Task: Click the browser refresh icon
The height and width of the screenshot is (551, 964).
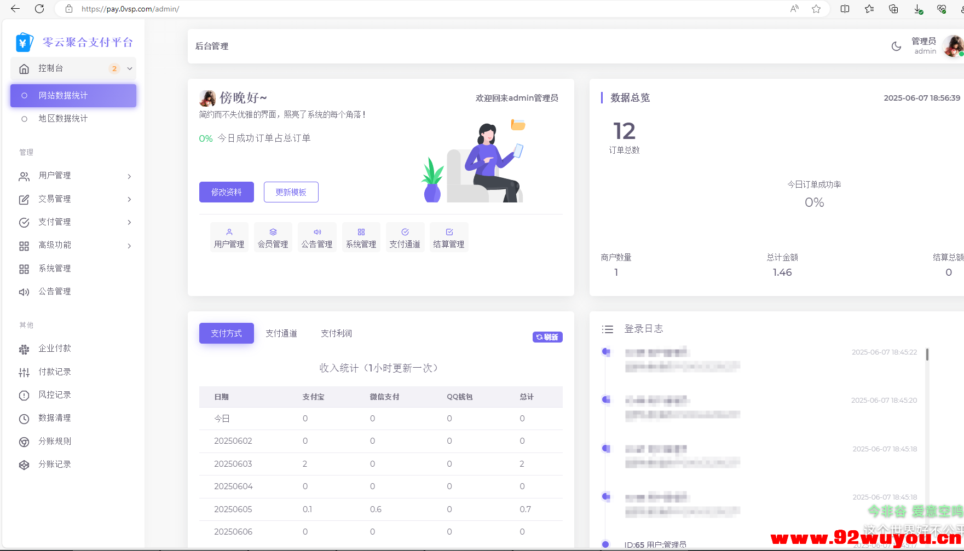Action: coord(39,9)
